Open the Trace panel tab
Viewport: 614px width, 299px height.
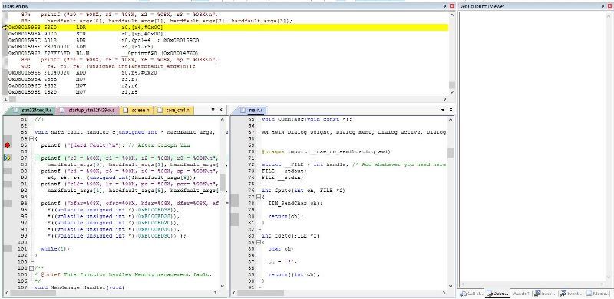(x=545, y=293)
